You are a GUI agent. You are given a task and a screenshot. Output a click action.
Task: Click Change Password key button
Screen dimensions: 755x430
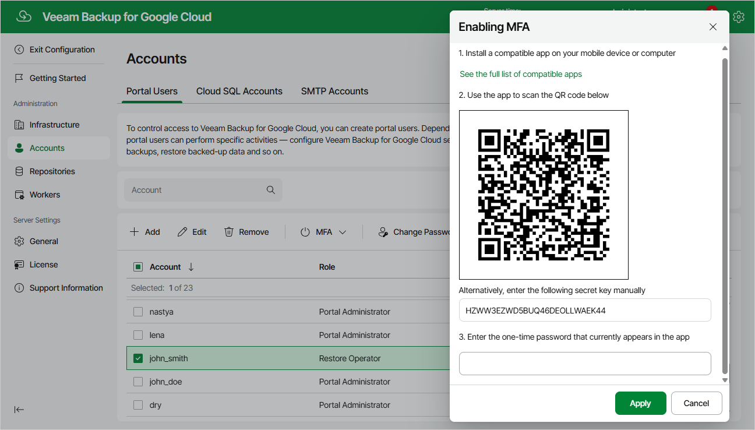414,232
